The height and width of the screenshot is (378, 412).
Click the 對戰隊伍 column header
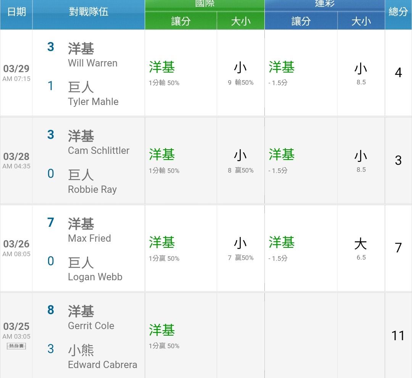coord(89,12)
